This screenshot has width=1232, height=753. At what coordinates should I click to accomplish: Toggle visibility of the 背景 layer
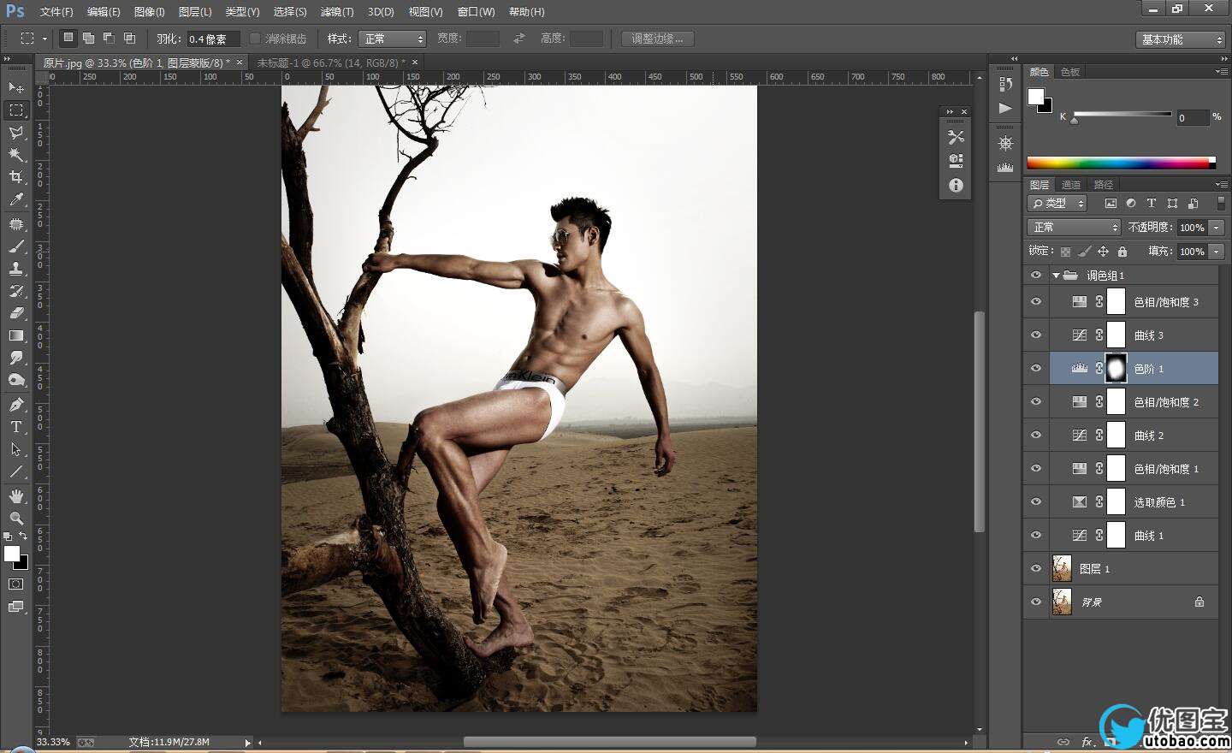click(1036, 602)
